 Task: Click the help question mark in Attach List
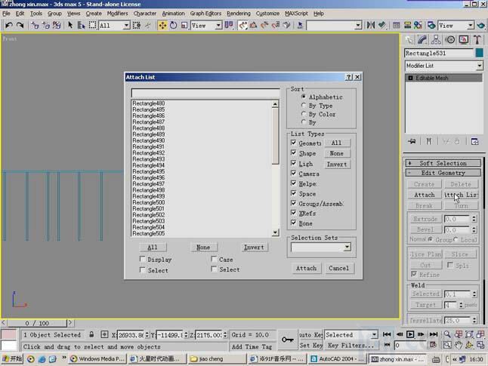348,77
